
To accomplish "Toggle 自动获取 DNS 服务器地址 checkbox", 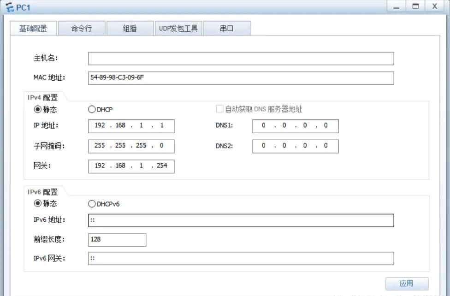I will [x=219, y=109].
